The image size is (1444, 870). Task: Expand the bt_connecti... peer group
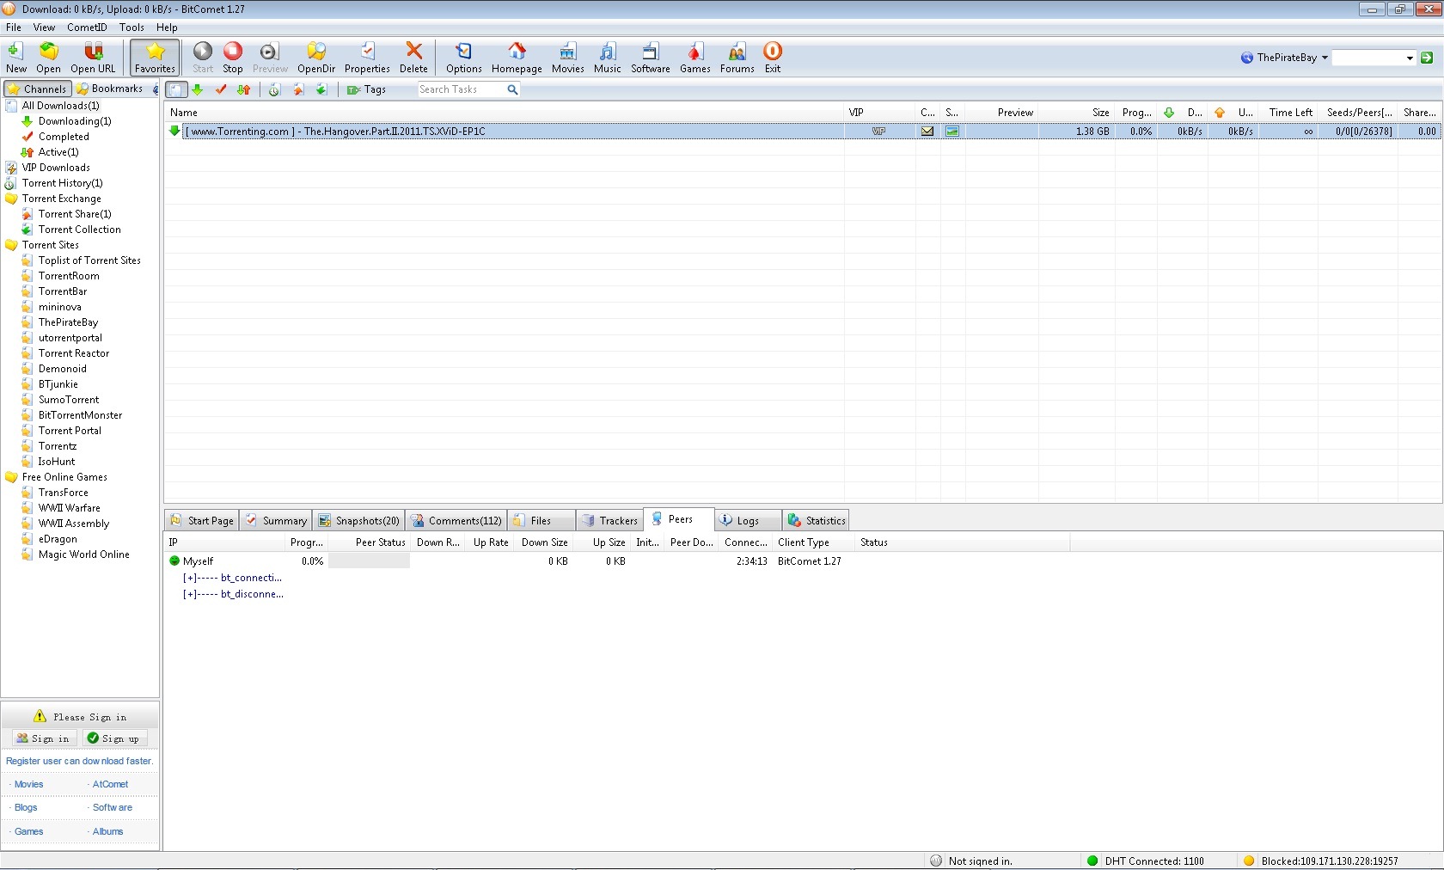pyautogui.click(x=190, y=578)
